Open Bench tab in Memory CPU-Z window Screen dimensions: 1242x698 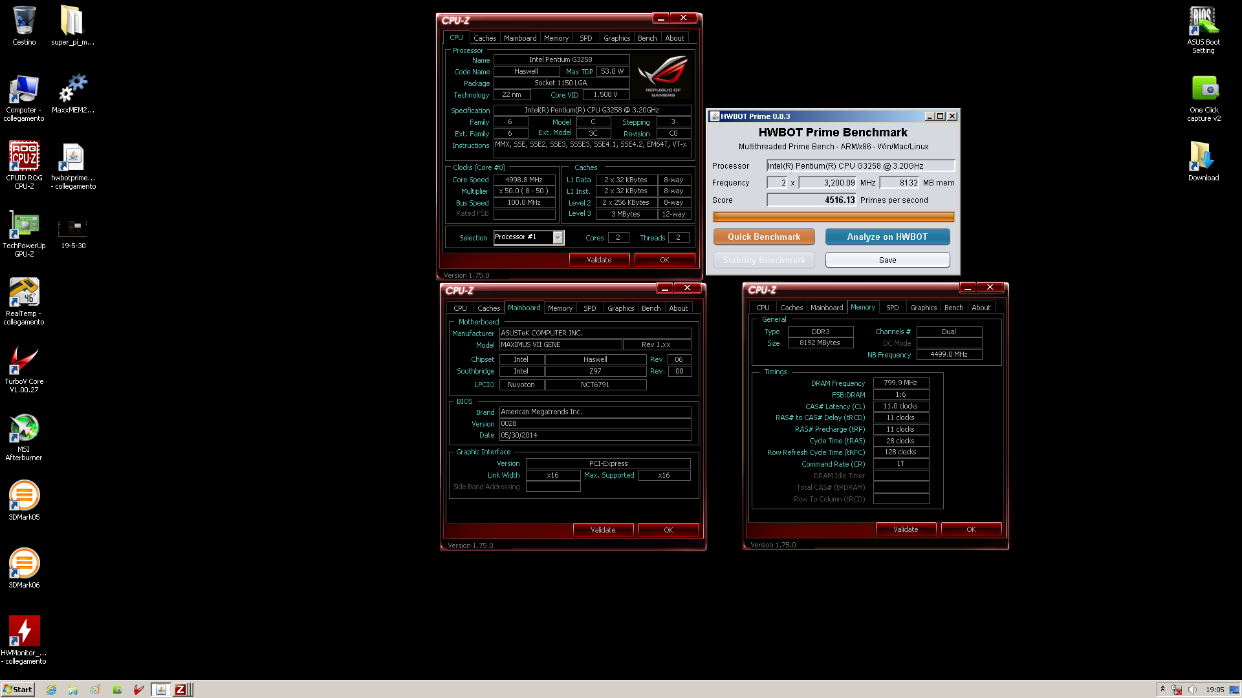click(954, 308)
